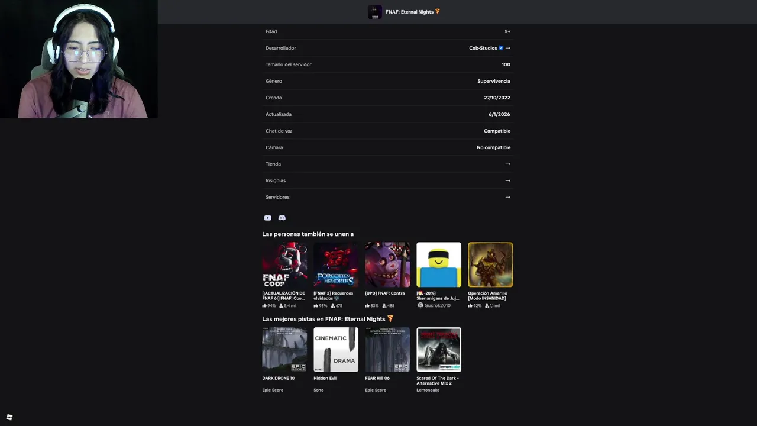Click 'Epic Score' under DARK DRONE 10
This screenshot has height=426, width=757.
(x=273, y=390)
